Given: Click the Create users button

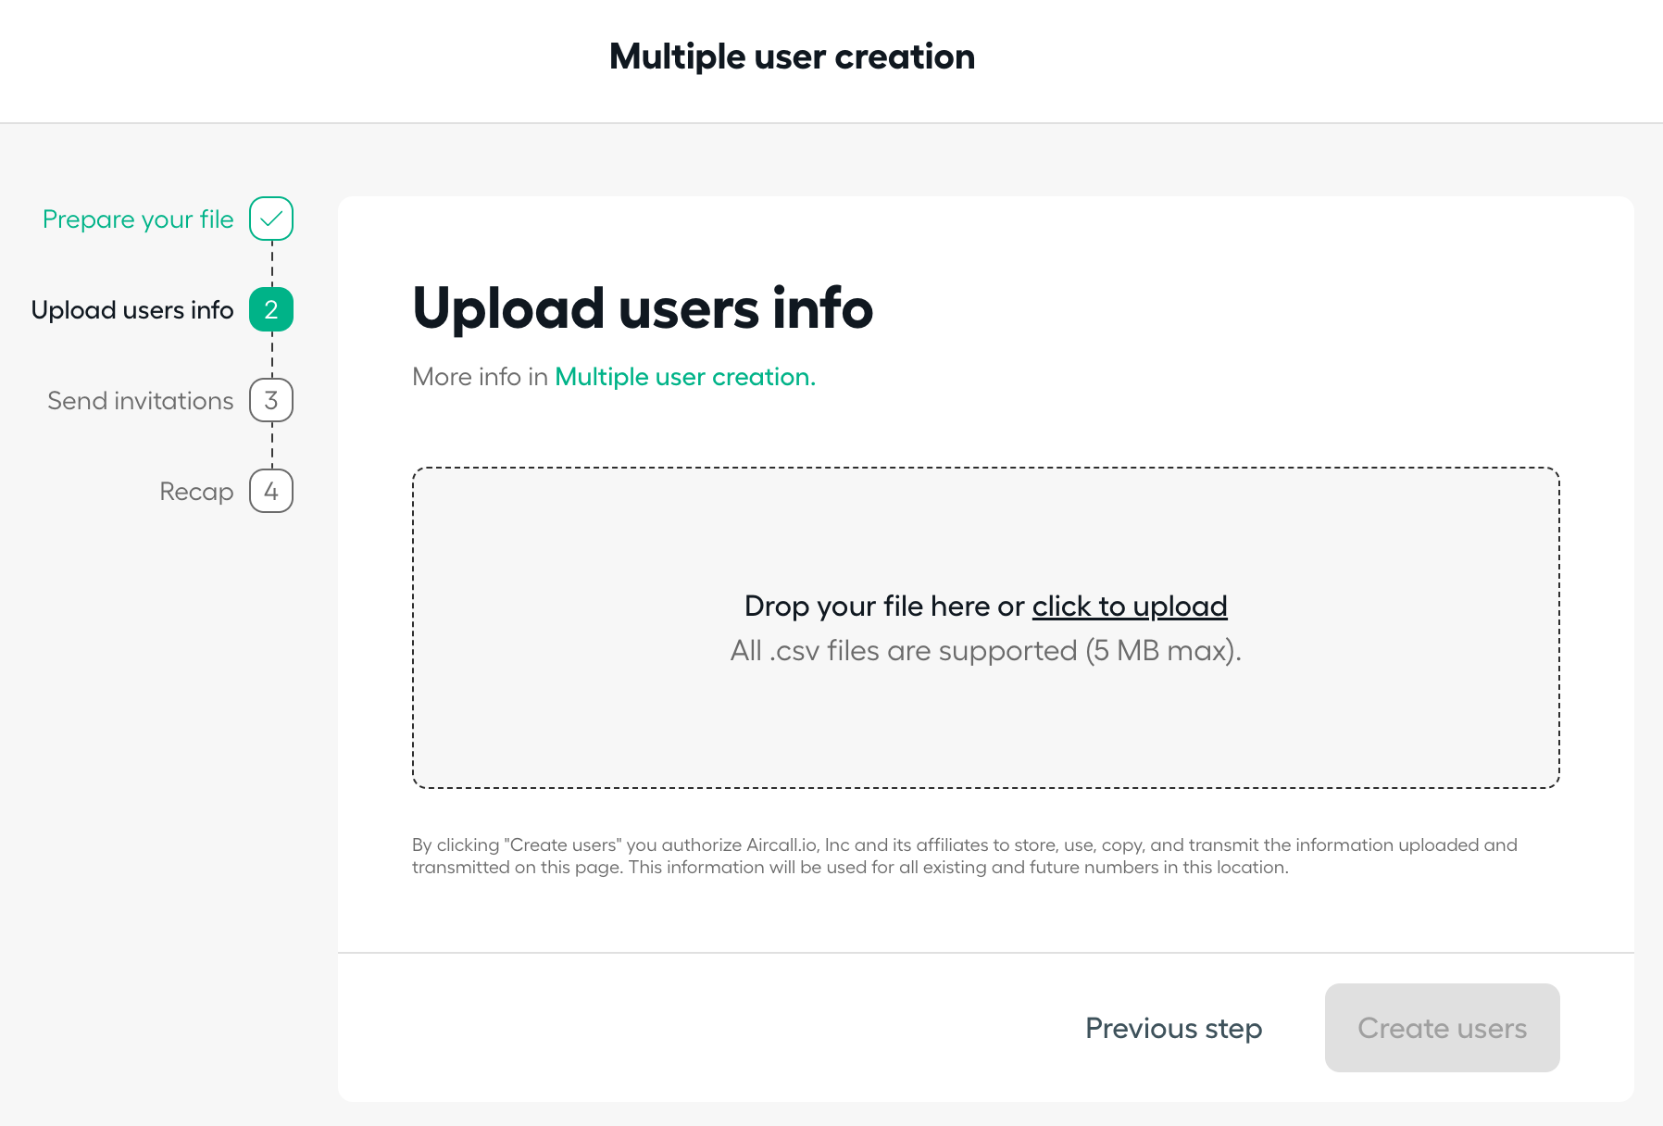Looking at the screenshot, I should [1443, 1028].
